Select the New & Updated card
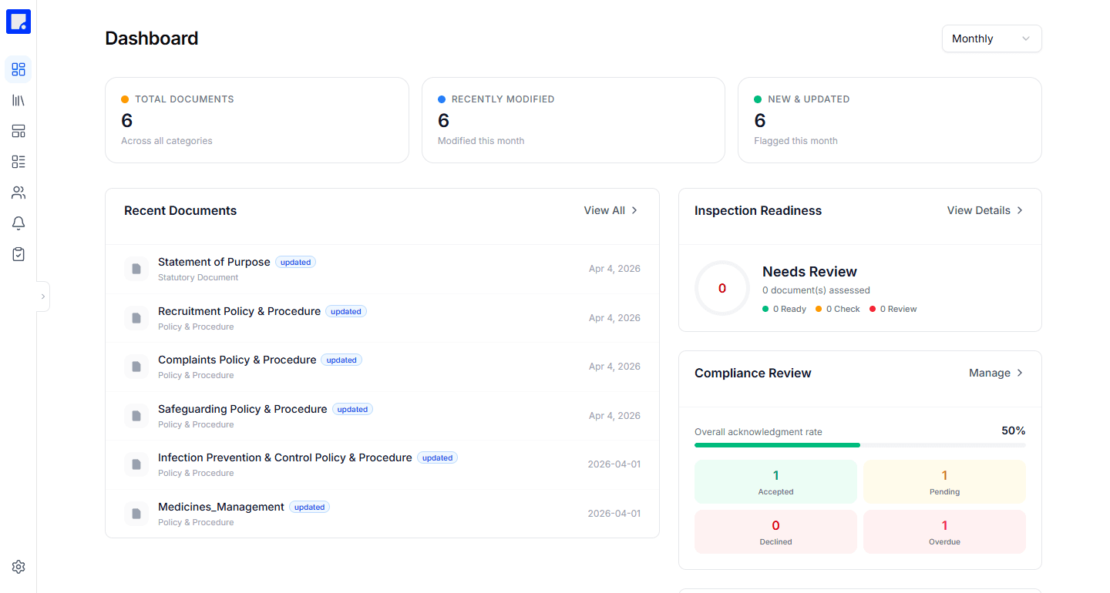Image resolution: width=1110 pixels, height=593 pixels. (890, 120)
